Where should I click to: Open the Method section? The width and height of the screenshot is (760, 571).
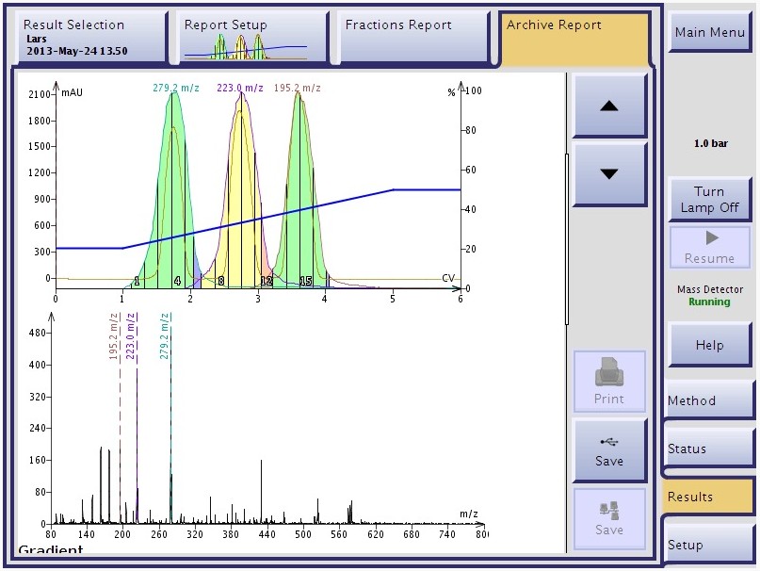tap(708, 400)
